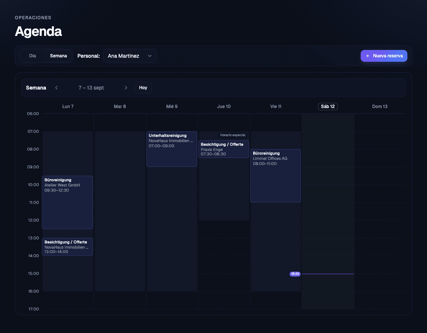
Task: Select the highlighted Sáb 12 header
Action: (328, 107)
